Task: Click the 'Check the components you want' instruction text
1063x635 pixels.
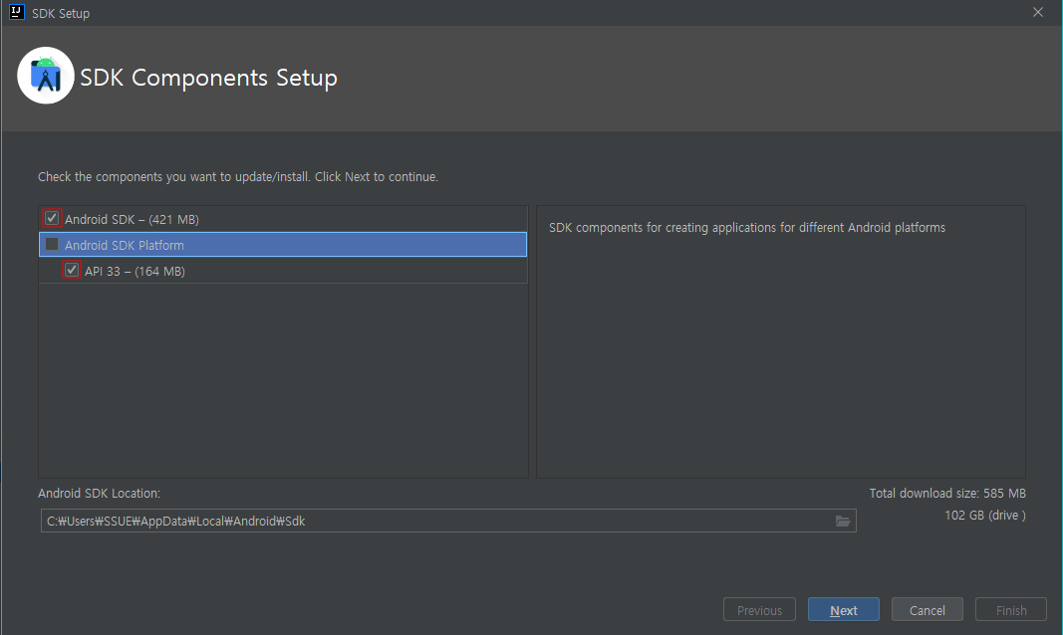Action: point(238,177)
